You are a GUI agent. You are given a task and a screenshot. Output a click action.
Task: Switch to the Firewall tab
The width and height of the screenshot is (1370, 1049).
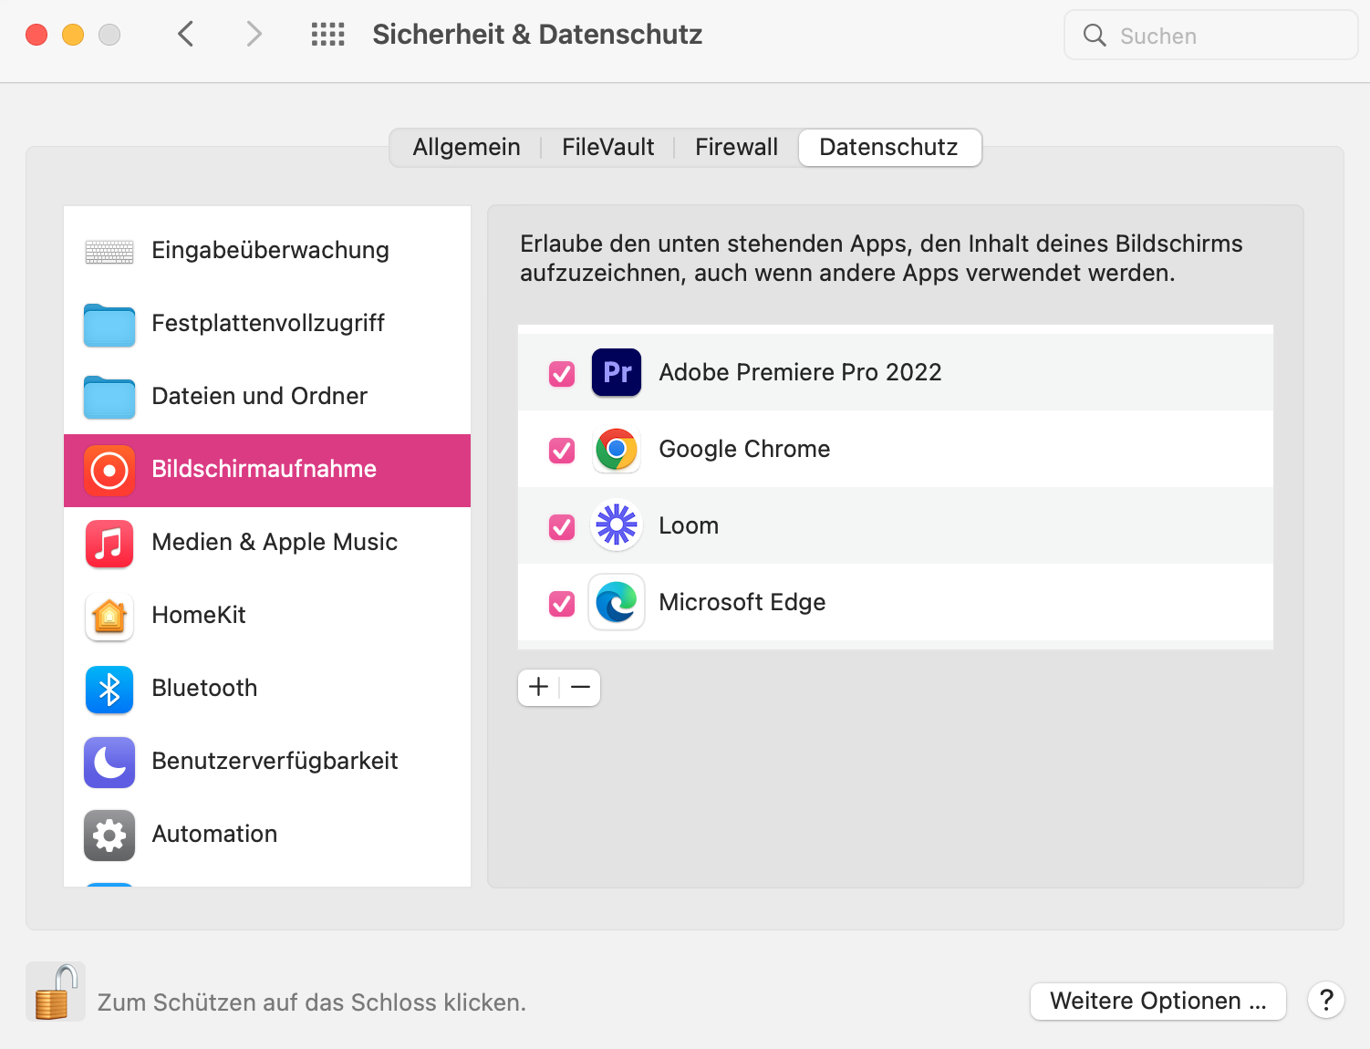(x=736, y=147)
